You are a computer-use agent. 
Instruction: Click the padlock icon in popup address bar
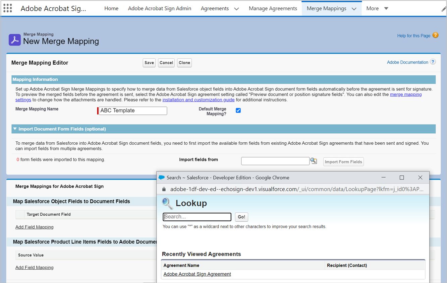coord(164,189)
